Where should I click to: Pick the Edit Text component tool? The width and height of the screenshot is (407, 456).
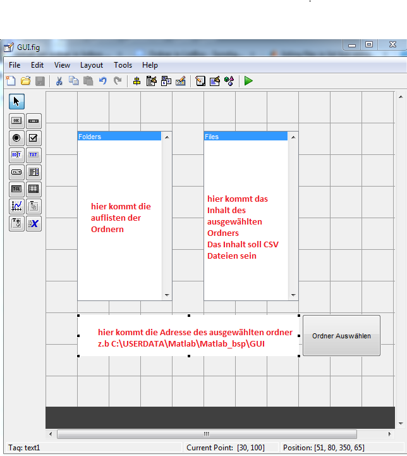(x=16, y=154)
